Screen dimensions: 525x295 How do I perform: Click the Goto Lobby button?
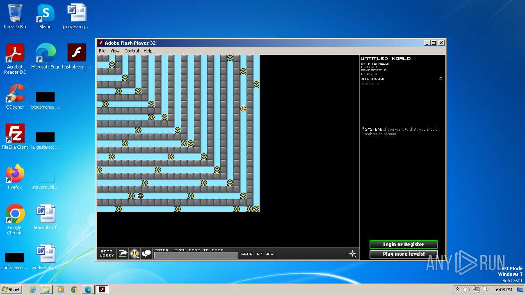107,254
